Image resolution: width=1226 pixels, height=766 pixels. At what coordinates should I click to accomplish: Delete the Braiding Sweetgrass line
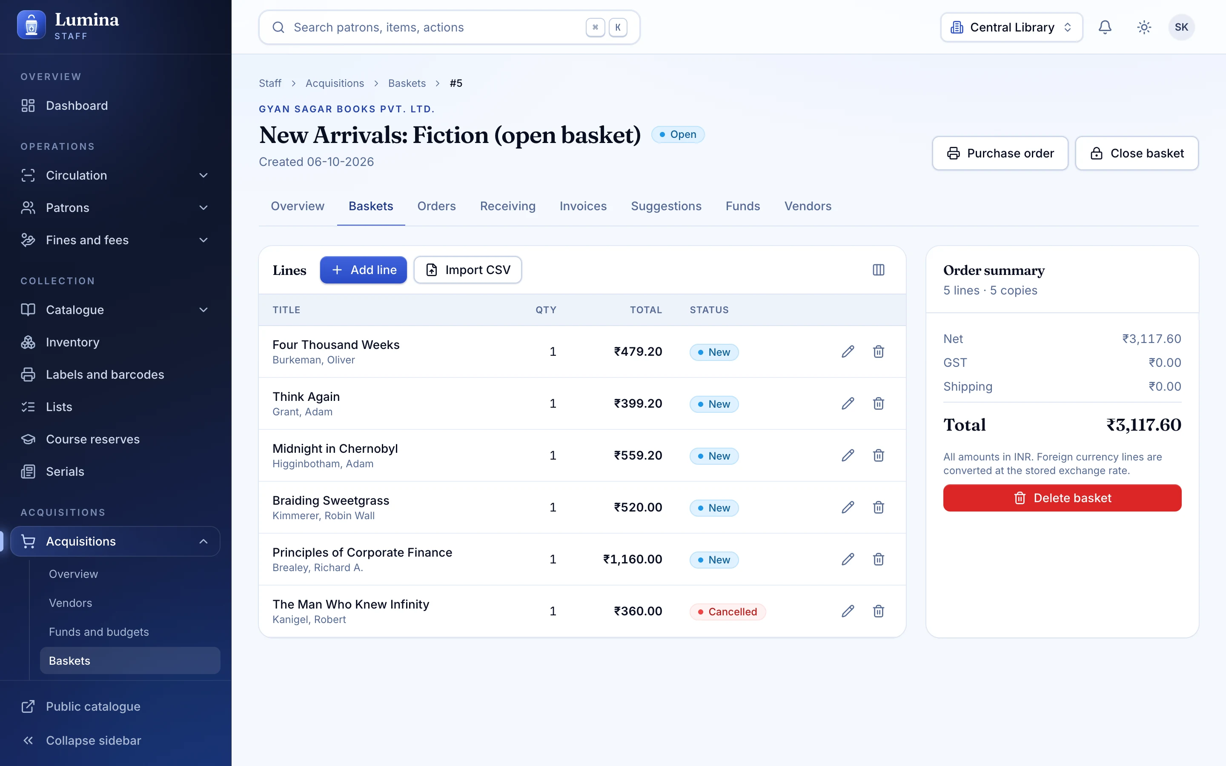[879, 508]
